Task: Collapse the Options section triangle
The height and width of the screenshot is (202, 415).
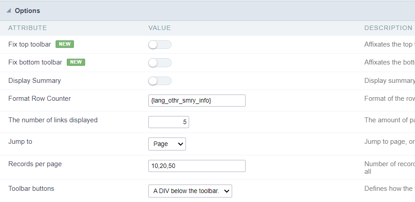Action: [x=9, y=11]
